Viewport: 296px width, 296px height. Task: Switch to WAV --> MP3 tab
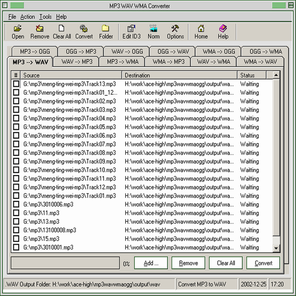point(76,62)
